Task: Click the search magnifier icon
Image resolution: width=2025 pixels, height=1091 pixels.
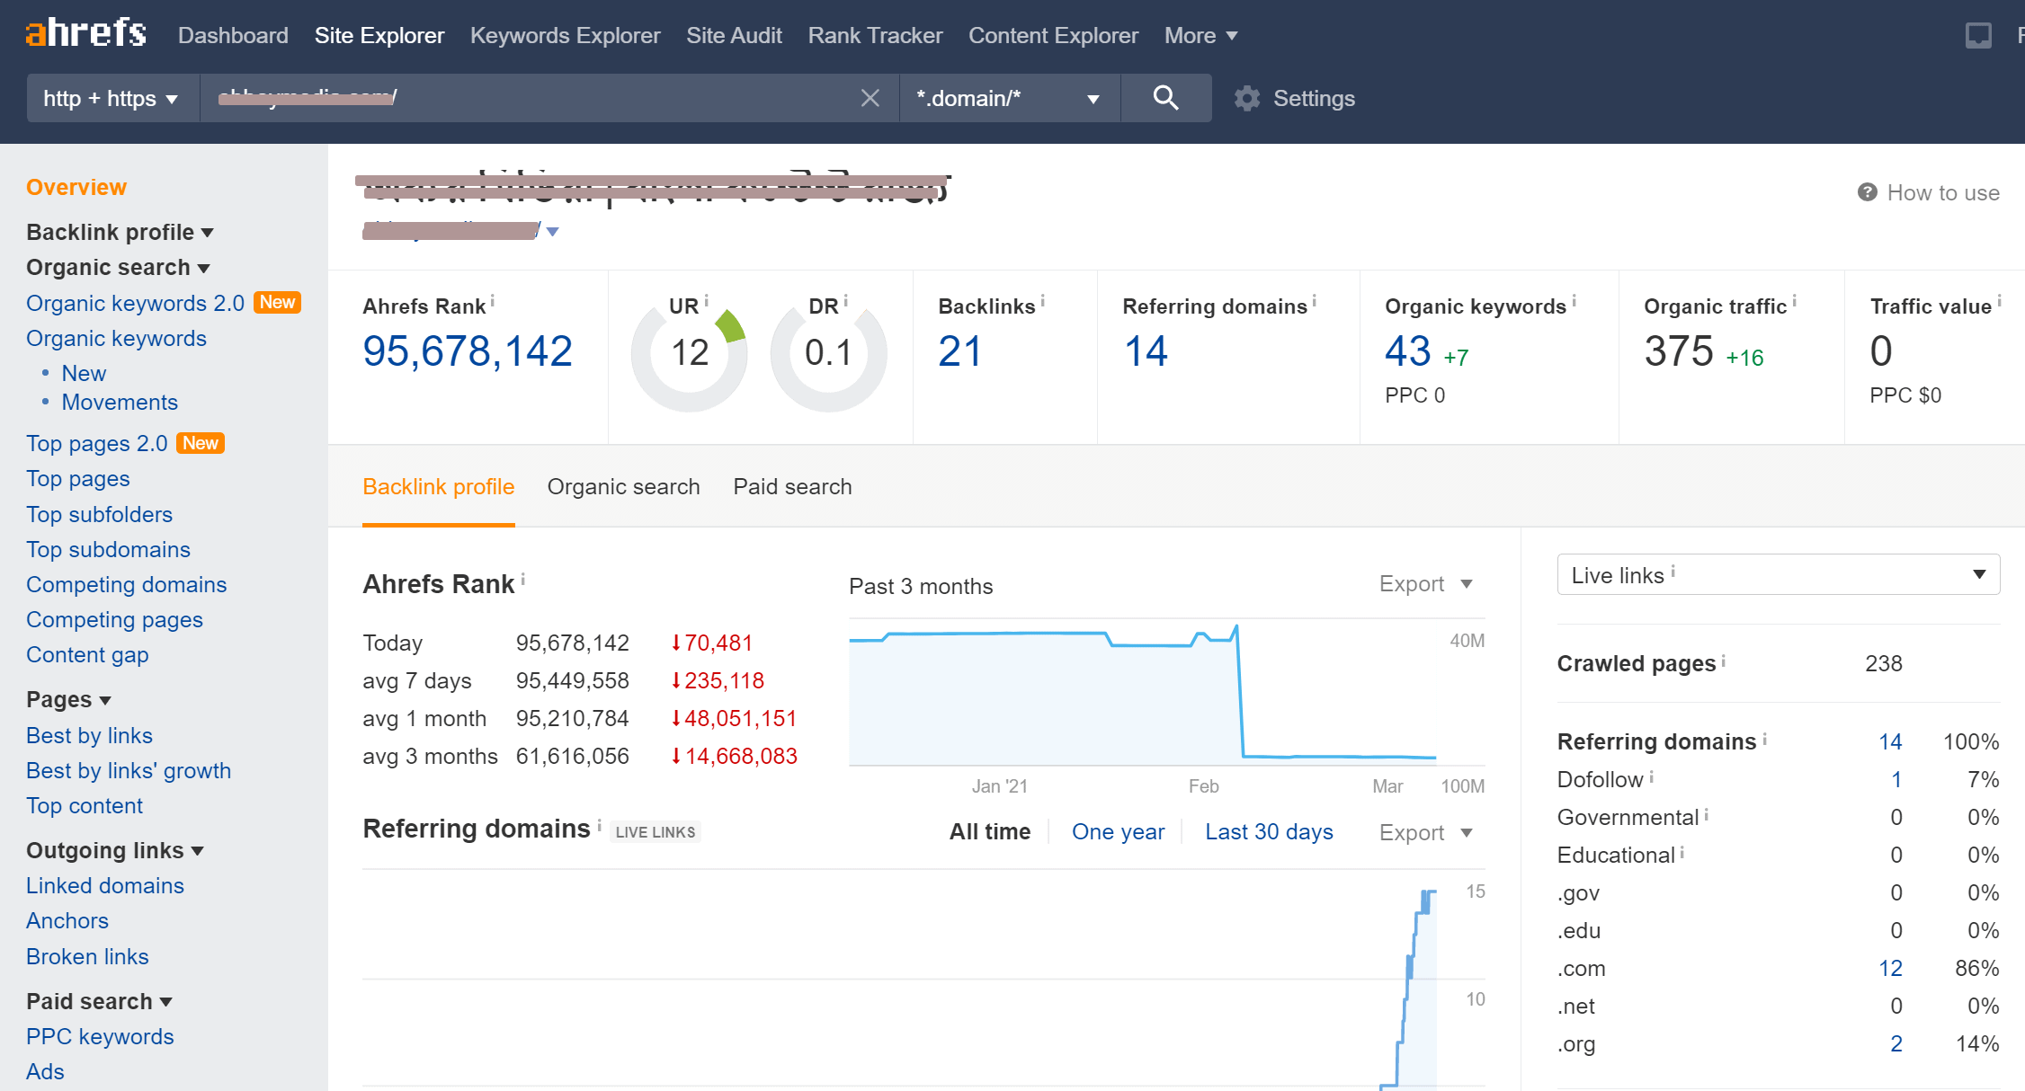Action: (1164, 98)
